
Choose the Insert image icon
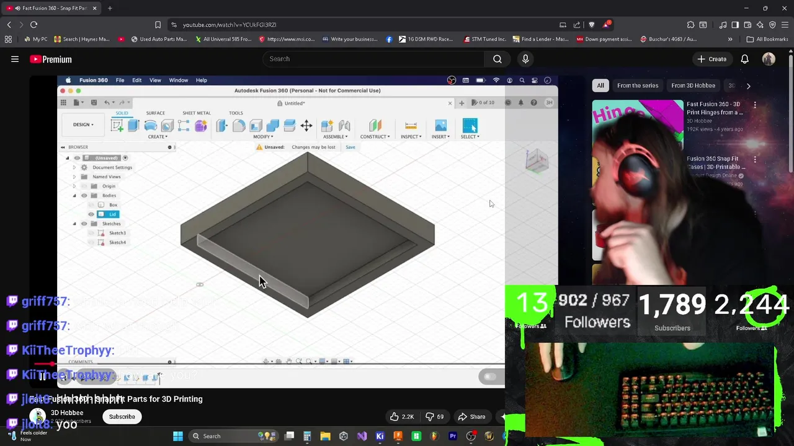pyautogui.click(x=440, y=126)
